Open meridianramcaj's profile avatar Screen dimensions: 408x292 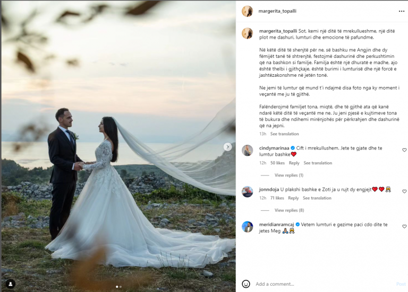(x=247, y=227)
